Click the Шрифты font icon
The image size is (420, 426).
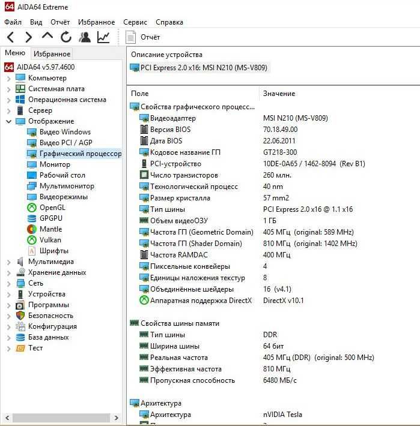32,251
